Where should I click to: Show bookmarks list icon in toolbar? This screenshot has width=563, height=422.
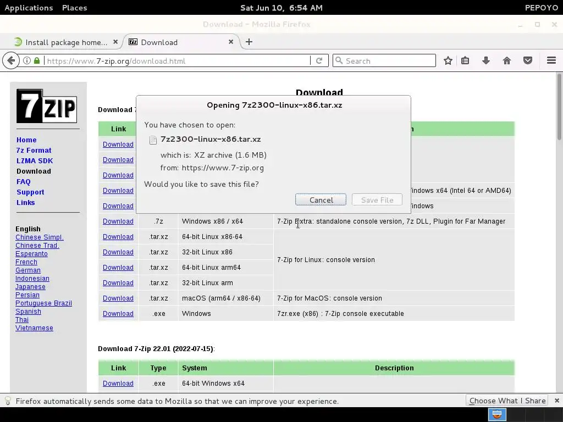tap(465, 60)
